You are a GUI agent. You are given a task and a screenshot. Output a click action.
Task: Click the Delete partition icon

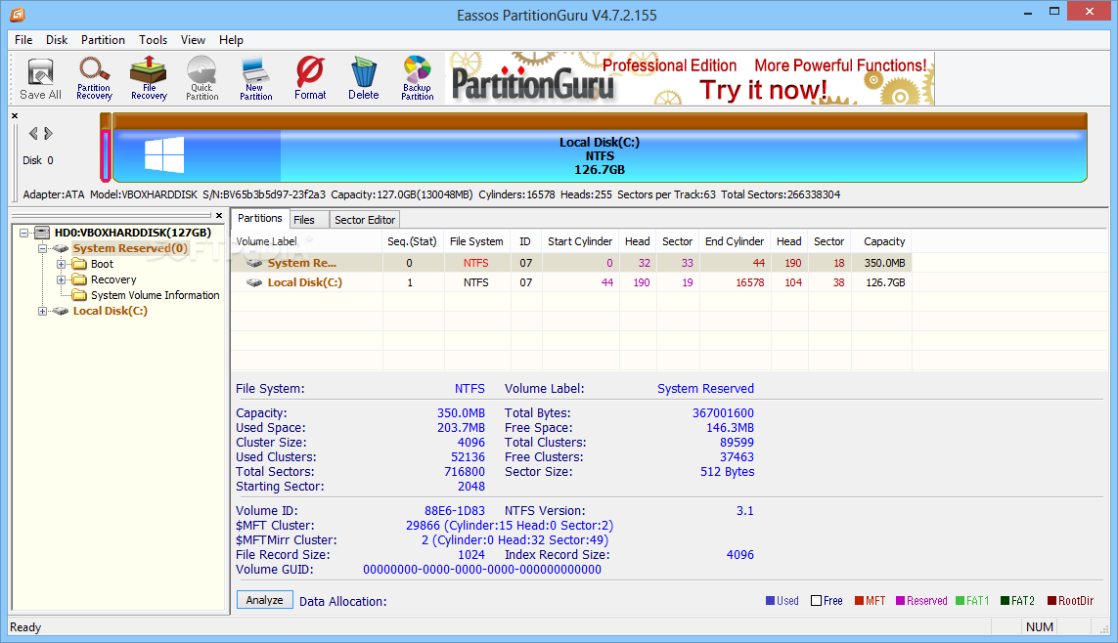[364, 79]
